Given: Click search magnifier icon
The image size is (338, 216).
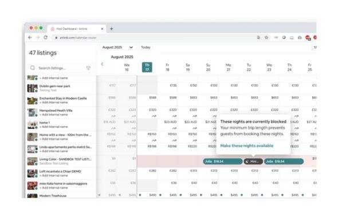Looking at the screenshot, I should (x=33, y=68).
